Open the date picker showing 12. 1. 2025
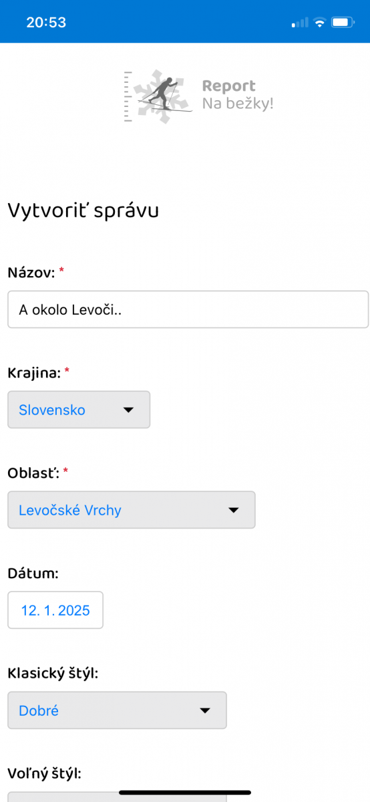This screenshot has height=802, width=370. [x=55, y=610]
